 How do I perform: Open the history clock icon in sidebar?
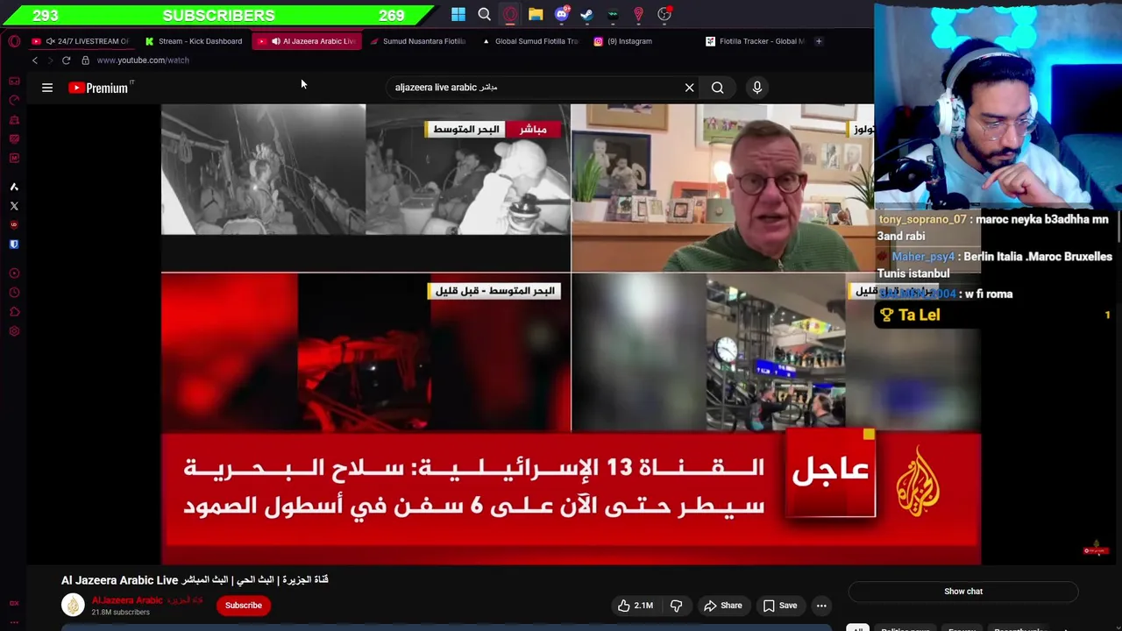point(14,293)
